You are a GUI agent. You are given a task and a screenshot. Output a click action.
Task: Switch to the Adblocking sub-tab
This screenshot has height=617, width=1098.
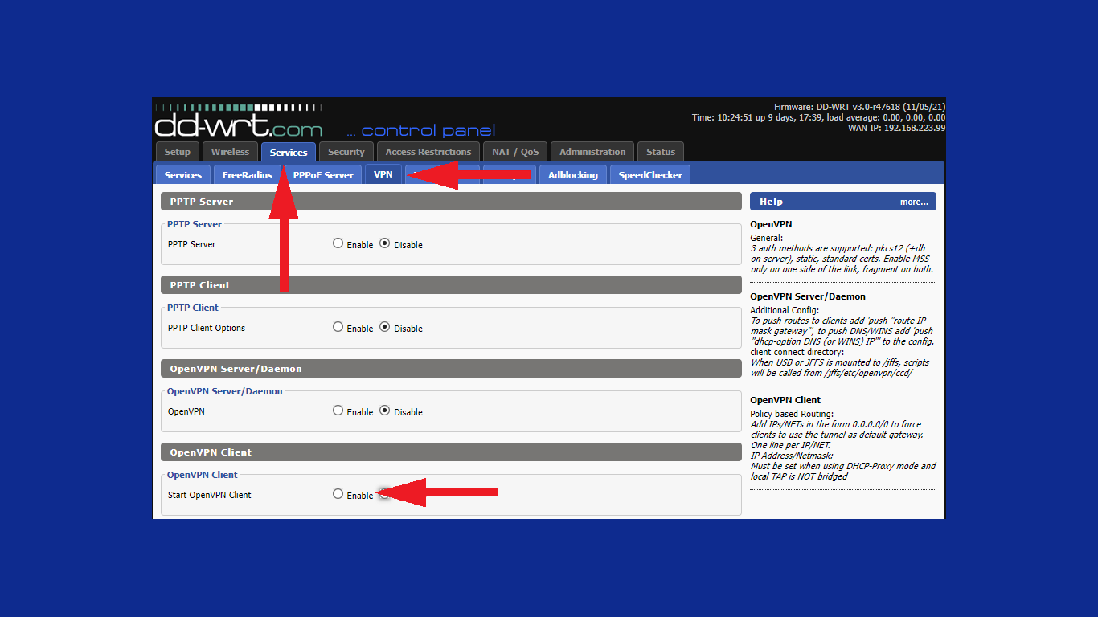pos(573,174)
